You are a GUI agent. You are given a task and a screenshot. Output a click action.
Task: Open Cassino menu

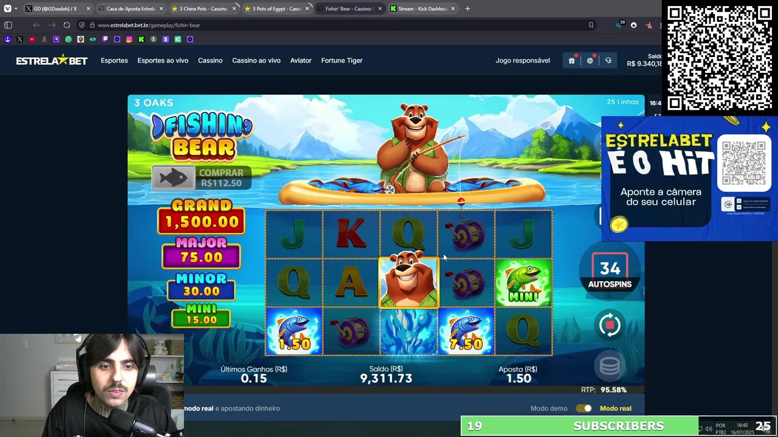[x=210, y=61]
